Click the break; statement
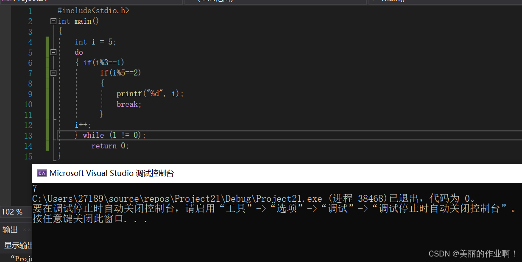Image resolution: width=522 pixels, height=262 pixels. point(129,104)
